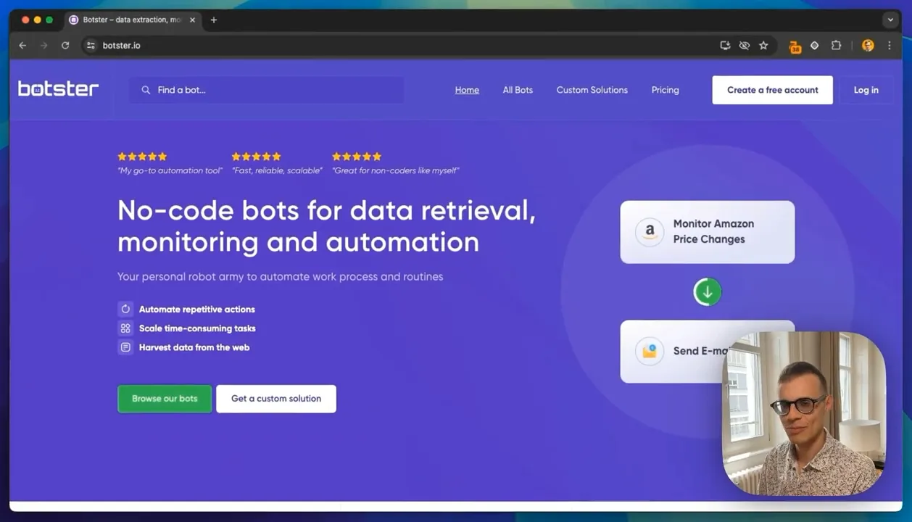The width and height of the screenshot is (912, 522).
Task: Click the e-mail icon in the Send card
Action: coord(650,351)
